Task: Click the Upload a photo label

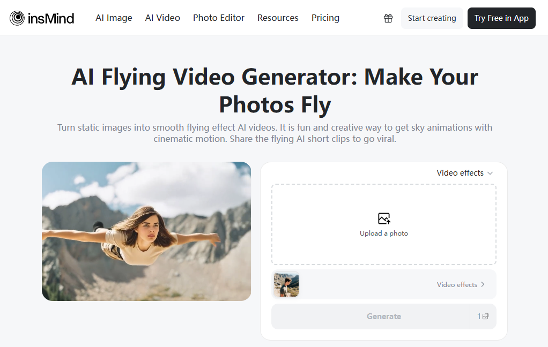Action: 384,233
